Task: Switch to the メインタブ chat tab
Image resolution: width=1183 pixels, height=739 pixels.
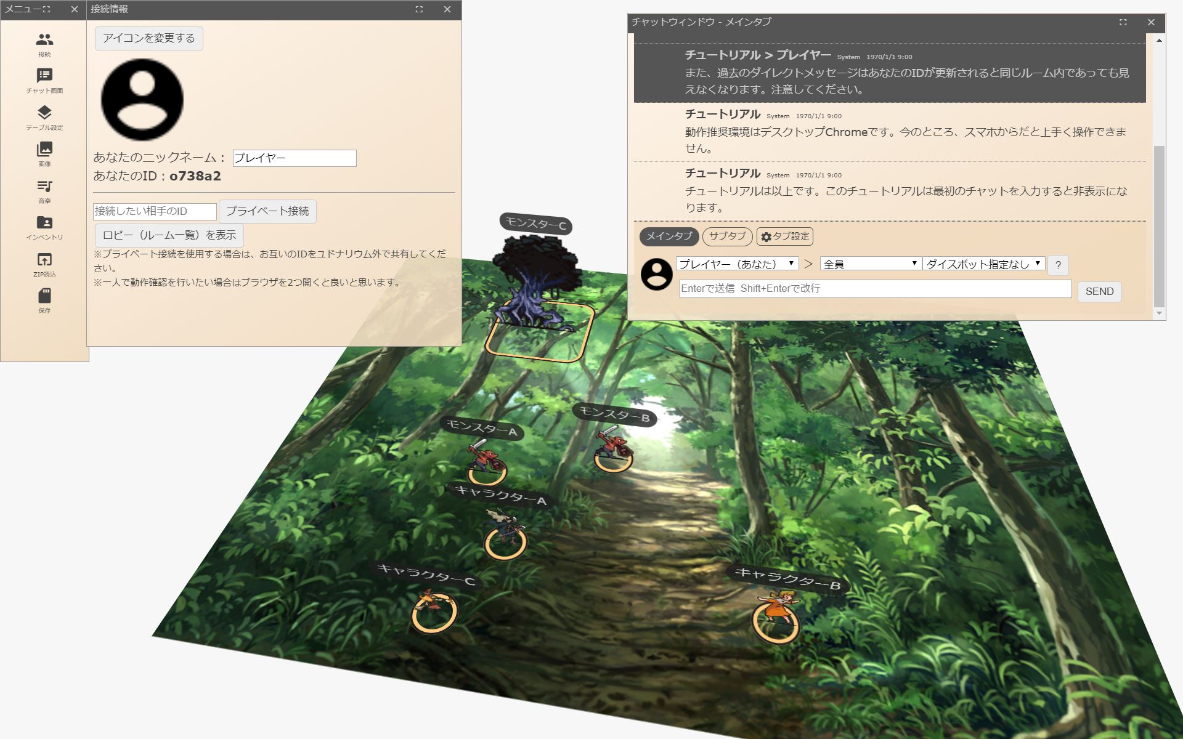Action: pyautogui.click(x=669, y=236)
